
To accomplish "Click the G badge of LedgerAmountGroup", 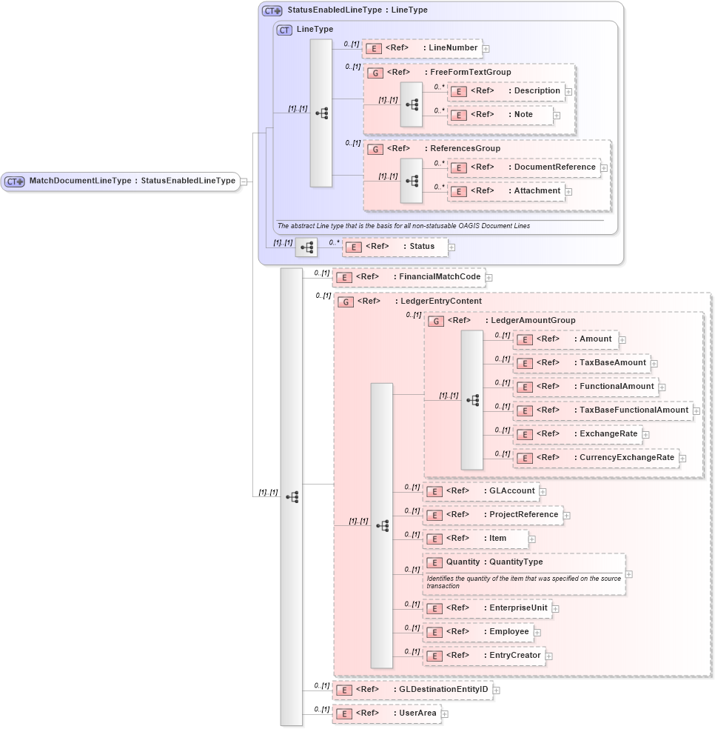I will pyautogui.click(x=435, y=320).
